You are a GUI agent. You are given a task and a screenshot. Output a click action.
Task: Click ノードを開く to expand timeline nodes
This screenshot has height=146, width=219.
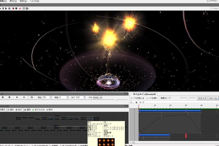click(151, 98)
